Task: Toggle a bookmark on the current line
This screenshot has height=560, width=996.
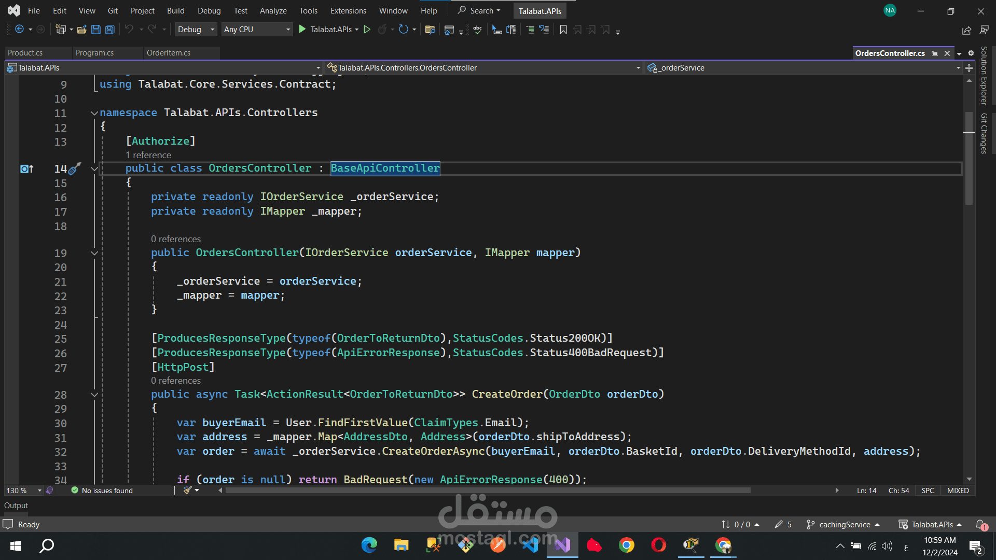Action: 563,30
